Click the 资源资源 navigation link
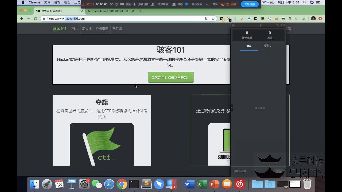The height and width of the screenshot is (192, 342). 102,29
